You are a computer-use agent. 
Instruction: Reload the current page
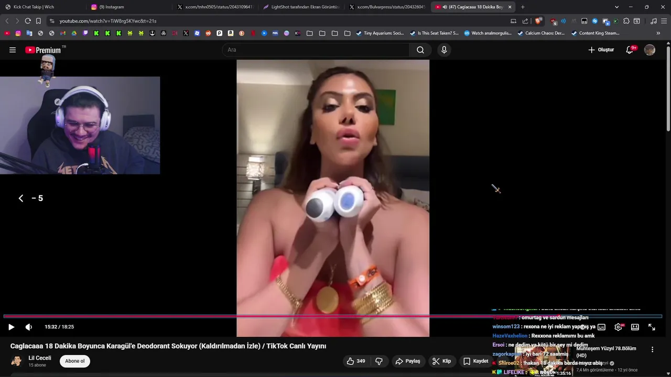[28, 21]
